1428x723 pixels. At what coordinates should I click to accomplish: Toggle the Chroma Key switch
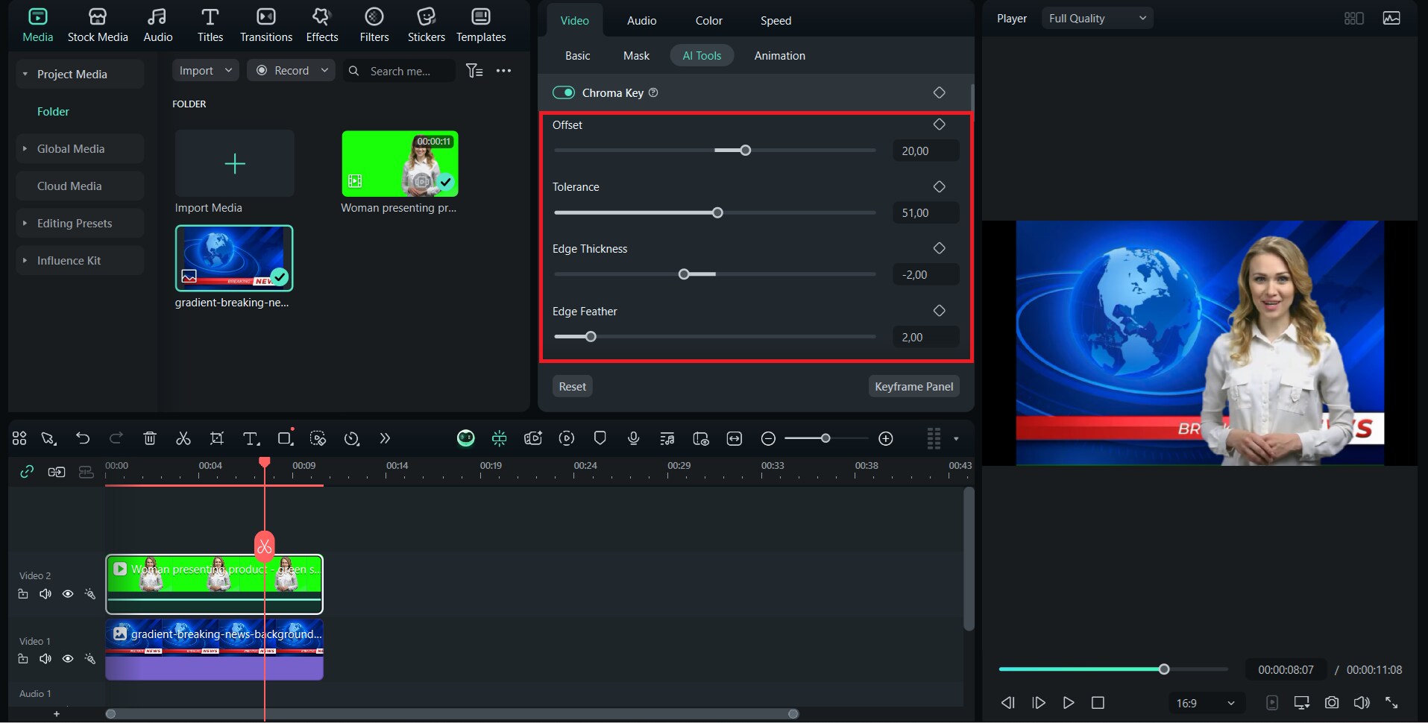point(564,92)
